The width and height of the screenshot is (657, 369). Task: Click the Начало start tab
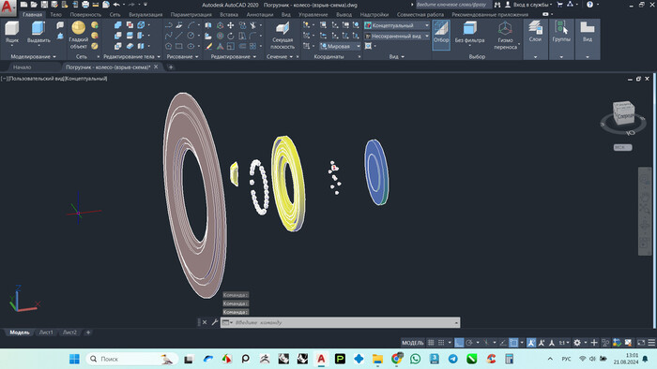pyautogui.click(x=22, y=66)
